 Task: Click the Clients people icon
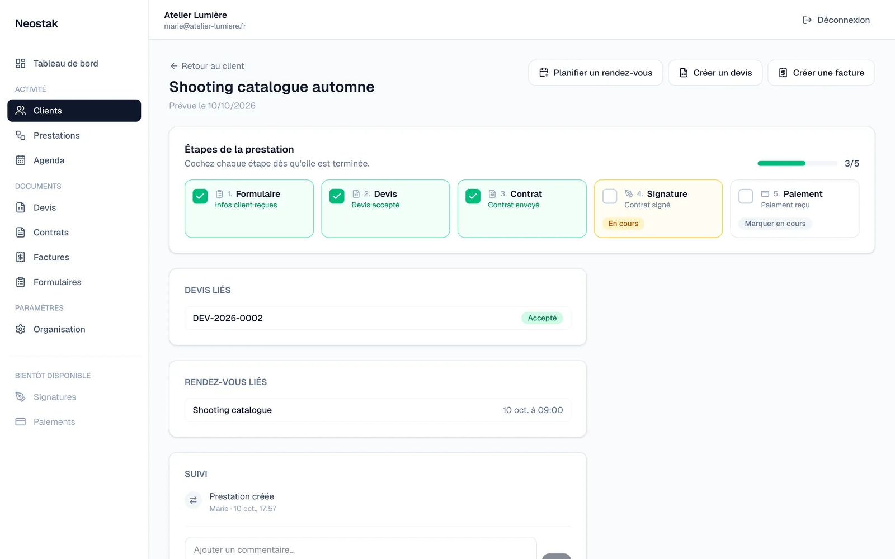(21, 110)
